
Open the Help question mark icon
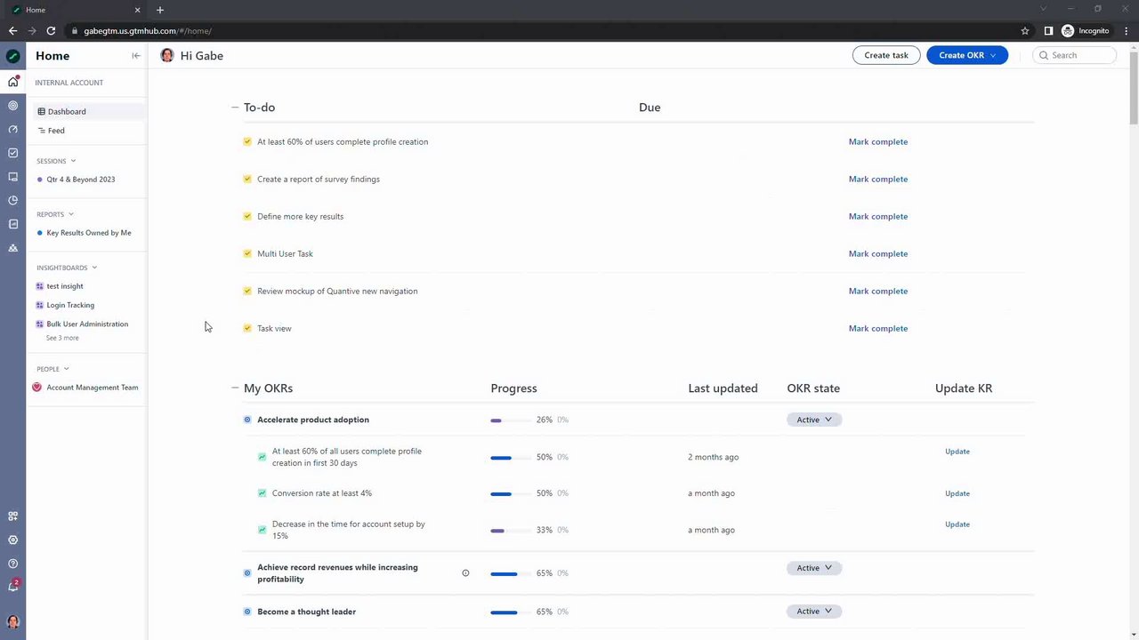pyautogui.click(x=12, y=564)
